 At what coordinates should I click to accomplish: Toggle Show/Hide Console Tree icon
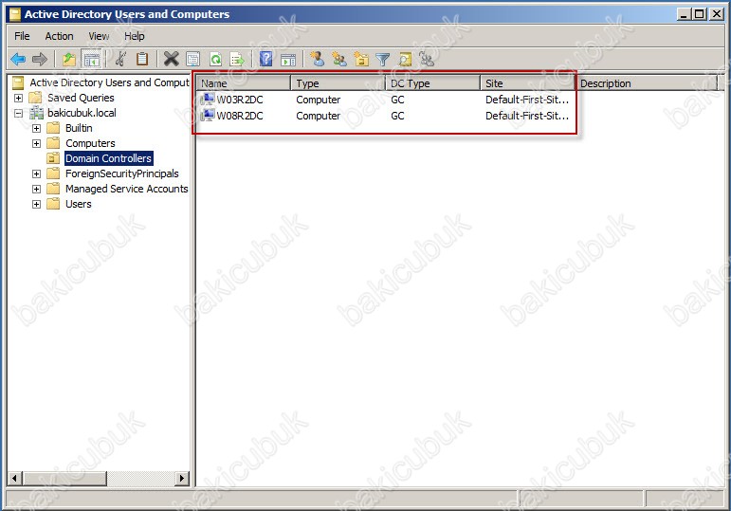click(91, 59)
